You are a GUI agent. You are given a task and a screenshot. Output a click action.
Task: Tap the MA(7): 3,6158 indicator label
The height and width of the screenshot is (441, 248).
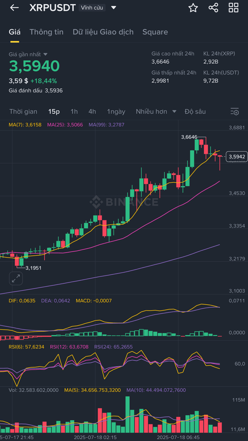pos(25,125)
